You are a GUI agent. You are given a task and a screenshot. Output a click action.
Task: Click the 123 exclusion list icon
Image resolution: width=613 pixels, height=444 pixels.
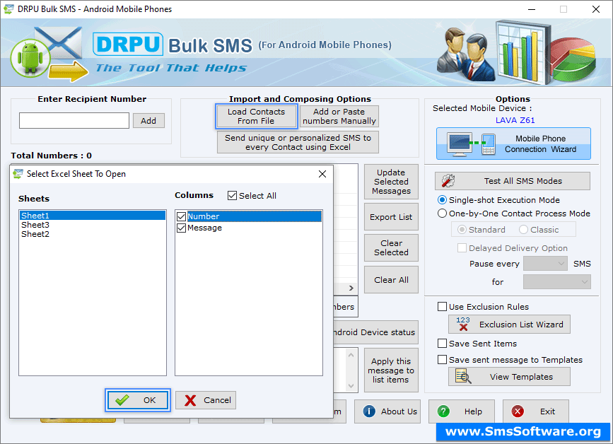(463, 324)
